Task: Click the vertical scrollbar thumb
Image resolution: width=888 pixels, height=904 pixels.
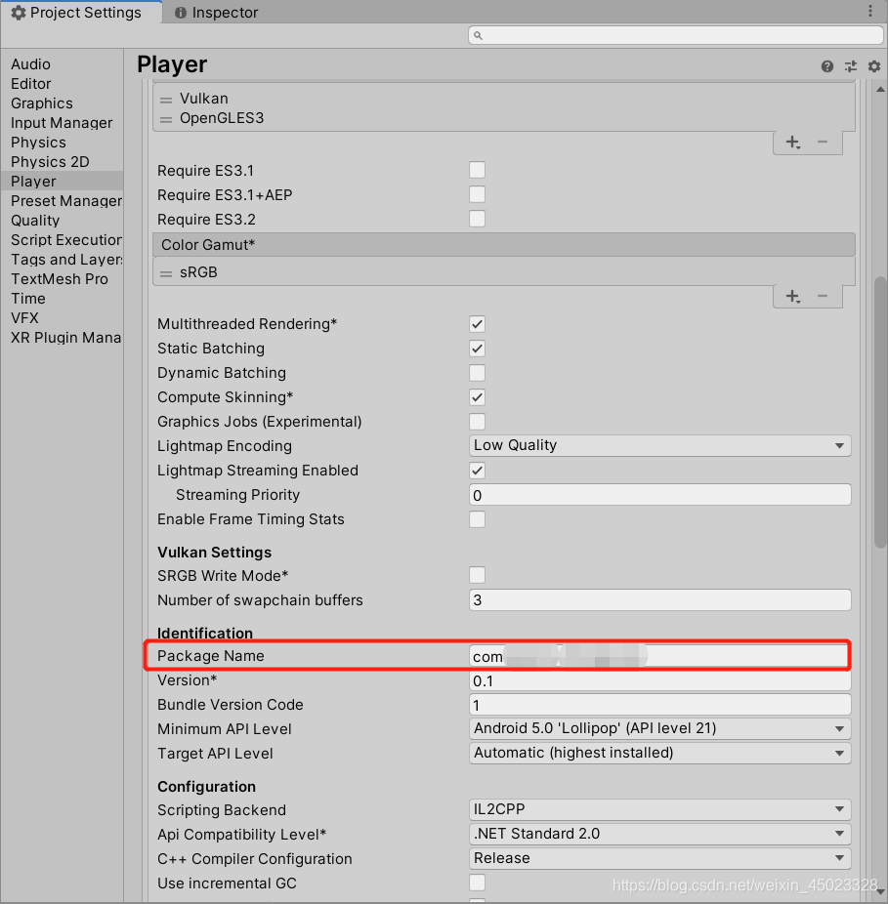Action: [x=880, y=412]
